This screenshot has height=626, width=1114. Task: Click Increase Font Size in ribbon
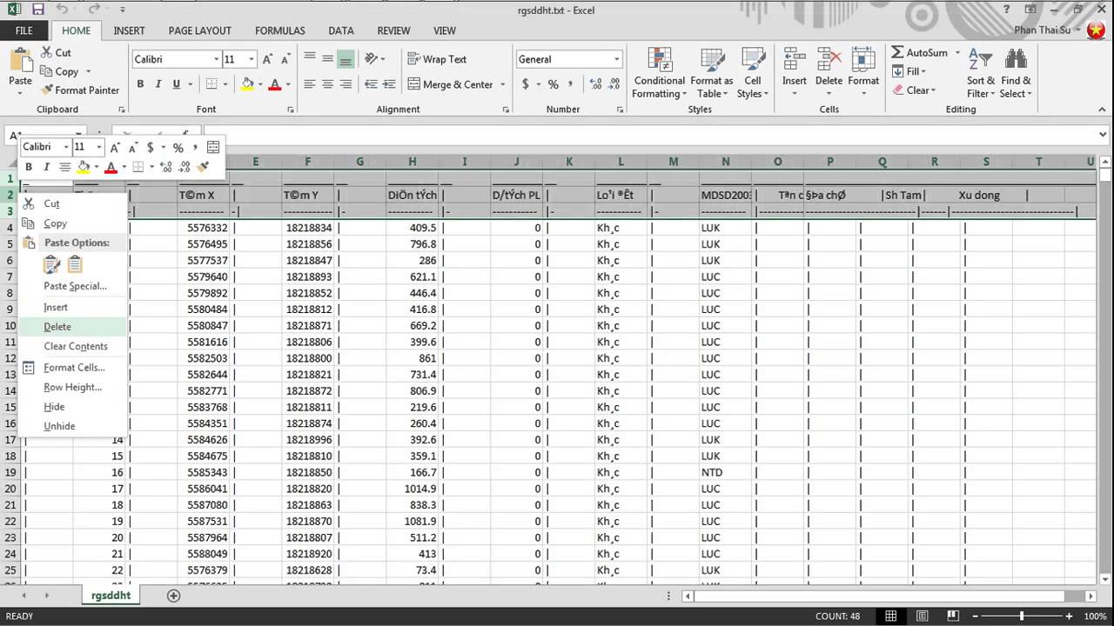(268, 59)
